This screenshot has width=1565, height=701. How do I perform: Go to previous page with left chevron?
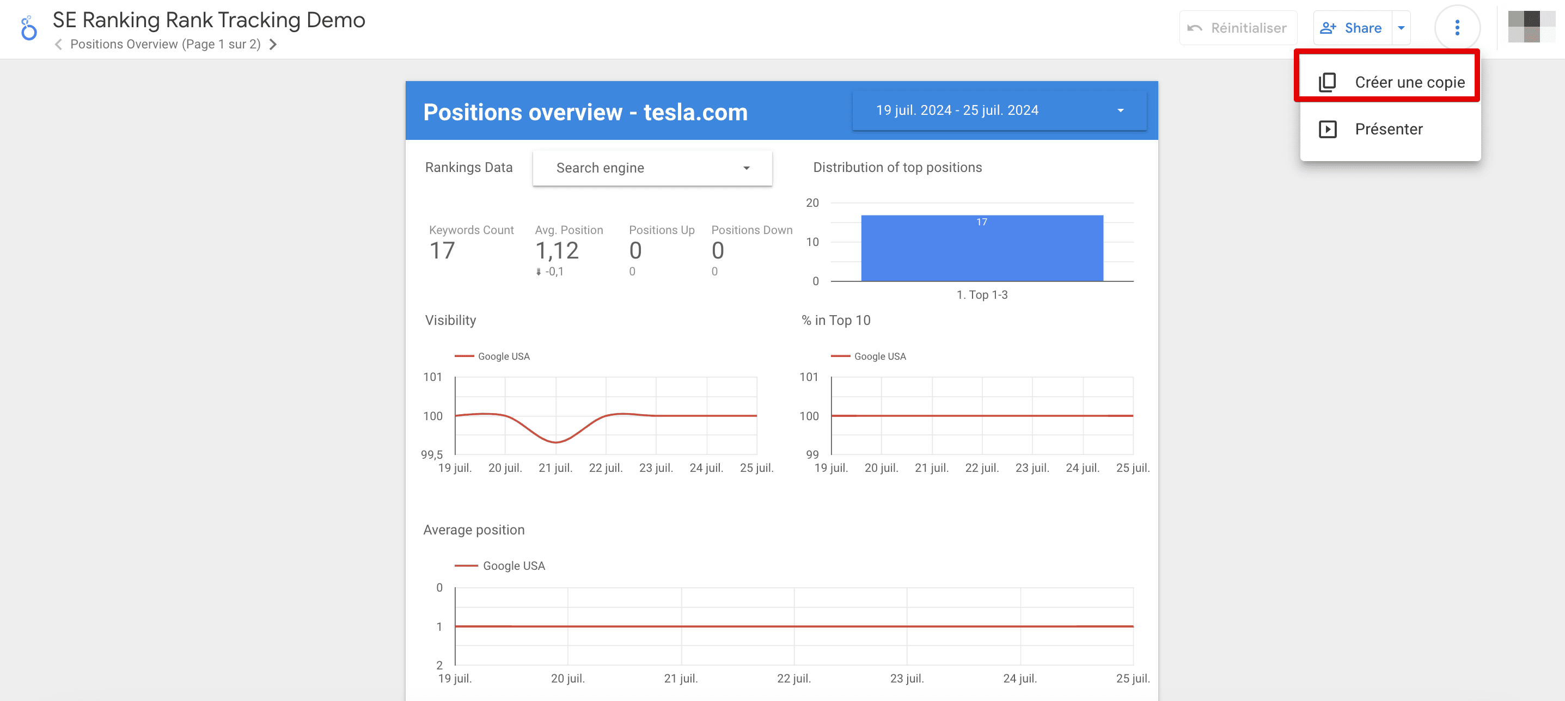(x=58, y=44)
